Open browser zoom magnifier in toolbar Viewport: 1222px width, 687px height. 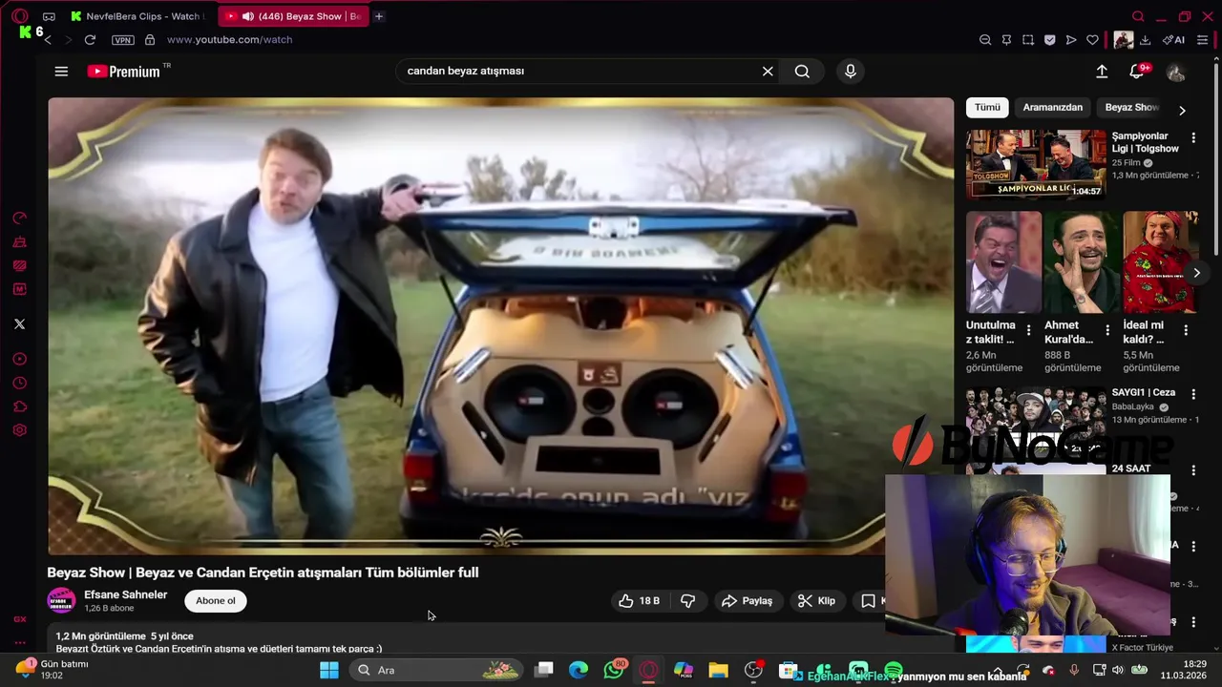click(x=985, y=40)
